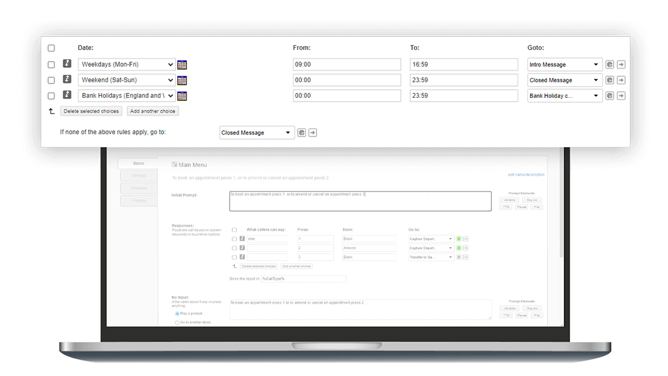Click arrow icon beside Bank Holiday goto
This screenshot has height=376, width=668.
(x=621, y=95)
